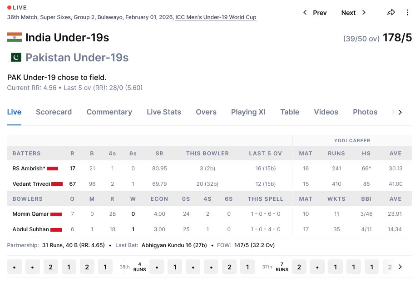Click the red LIVE indicator dot

click(9, 8)
